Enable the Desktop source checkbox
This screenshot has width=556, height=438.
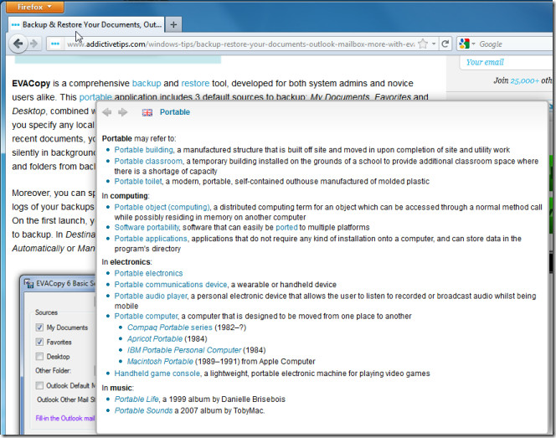(39, 356)
